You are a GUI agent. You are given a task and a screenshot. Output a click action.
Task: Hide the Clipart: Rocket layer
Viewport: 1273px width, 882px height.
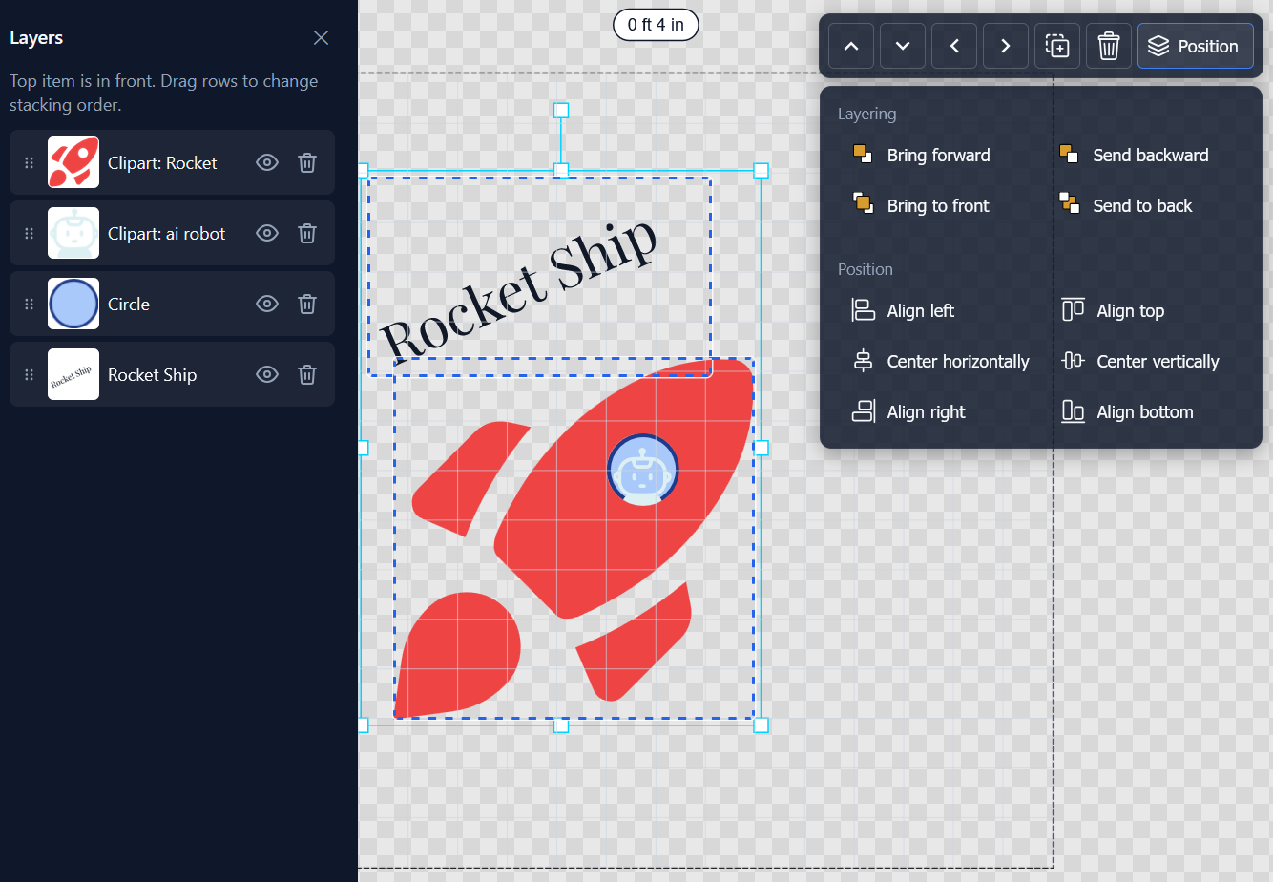coord(267,162)
